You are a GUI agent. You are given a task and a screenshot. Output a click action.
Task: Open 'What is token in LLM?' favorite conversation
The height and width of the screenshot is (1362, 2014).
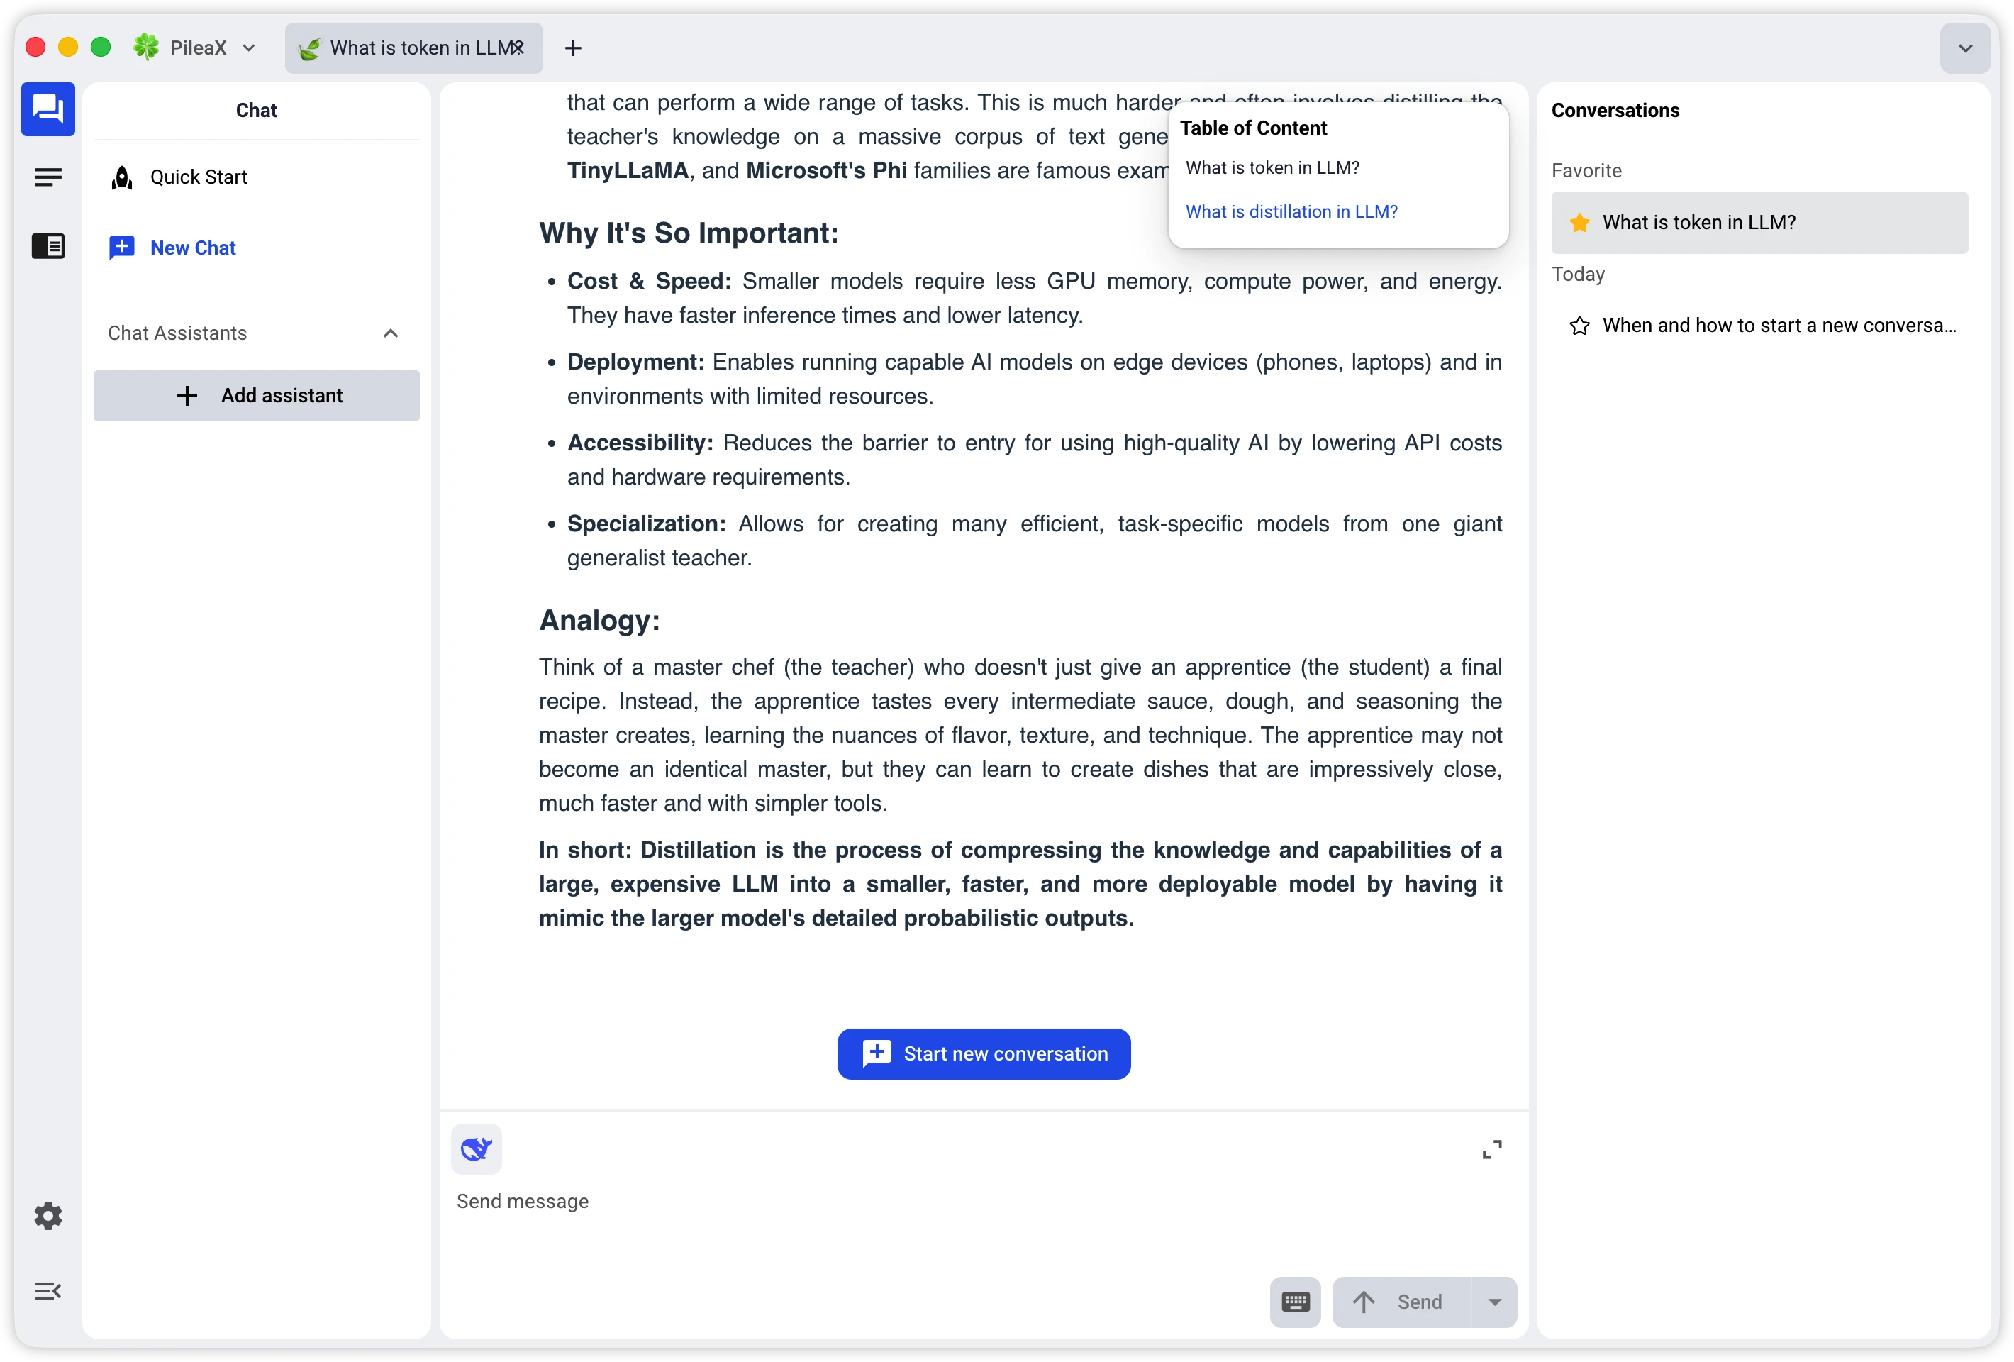pos(1759,223)
